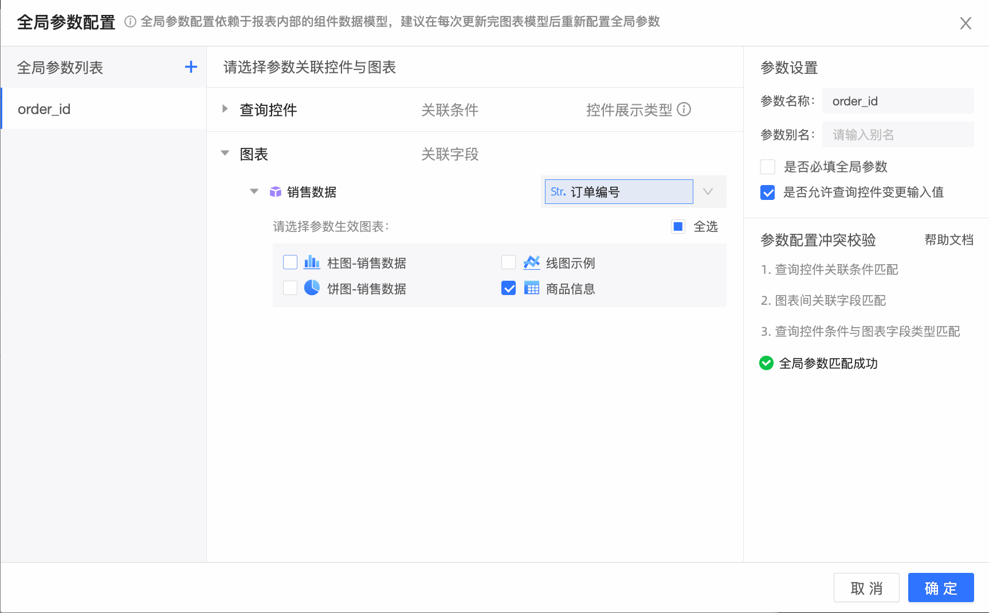Click the 参数别名 alias input field
The width and height of the screenshot is (989, 613).
tap(898, 135)
